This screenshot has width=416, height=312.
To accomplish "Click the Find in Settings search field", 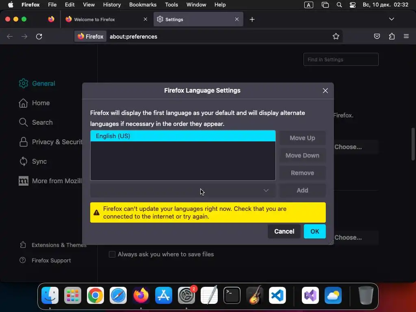I will [x=341, y=59].
